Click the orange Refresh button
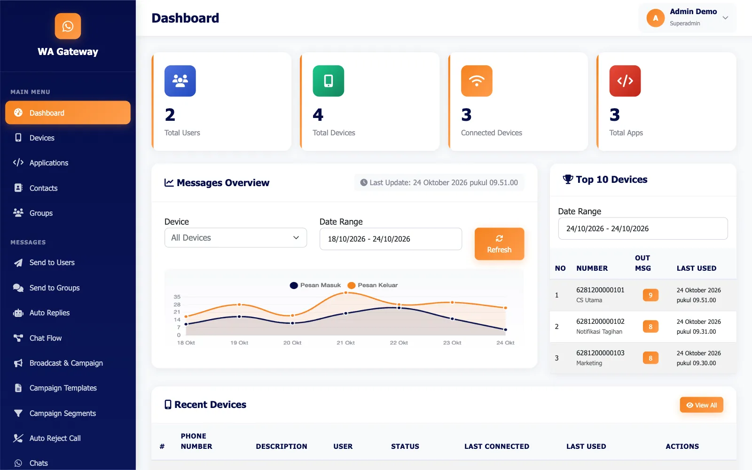The image size is (752, 470). click(499, 244)
